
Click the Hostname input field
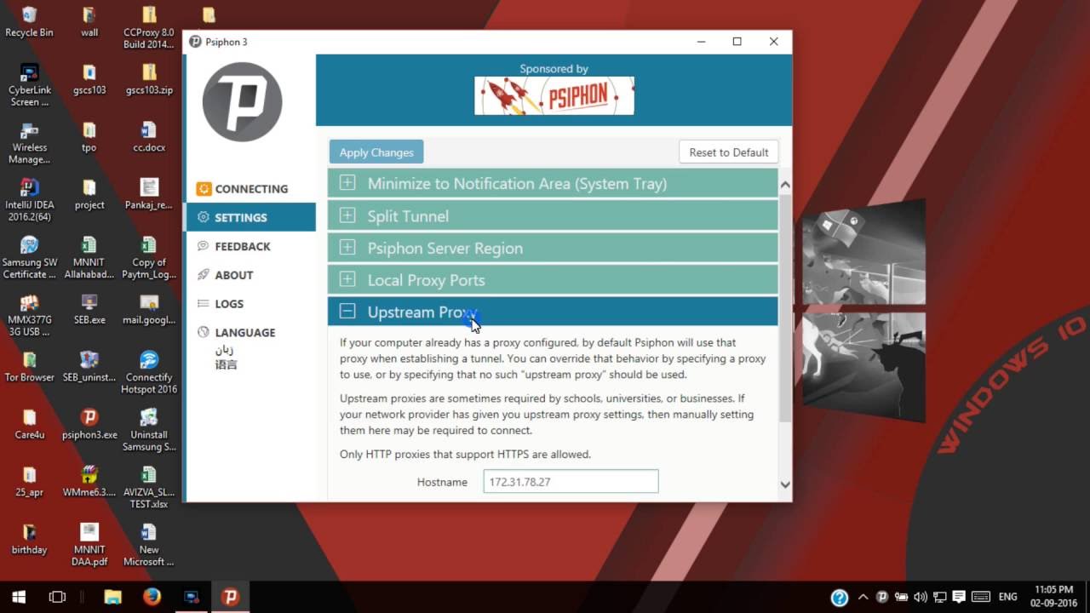pyautogui.click(x=571, y=482)
